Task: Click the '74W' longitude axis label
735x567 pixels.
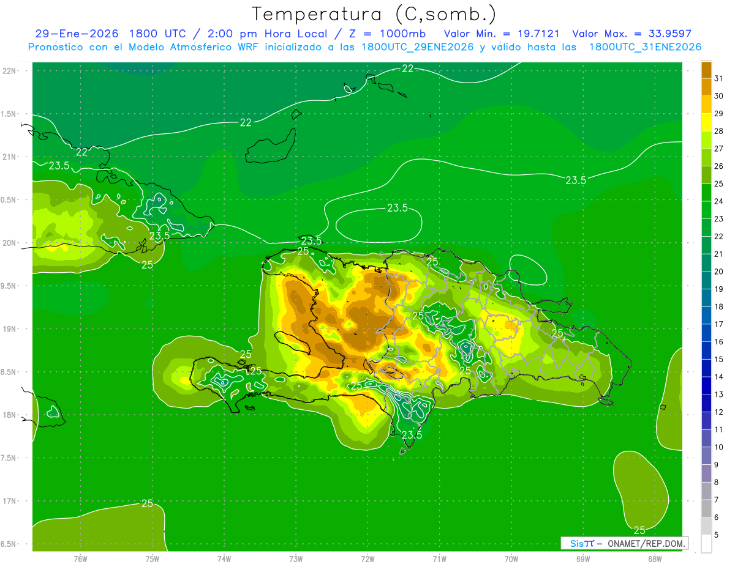Action: [224, 558]
